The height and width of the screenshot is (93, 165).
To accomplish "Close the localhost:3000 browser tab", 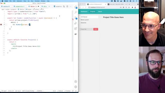I will pos(105,4).
